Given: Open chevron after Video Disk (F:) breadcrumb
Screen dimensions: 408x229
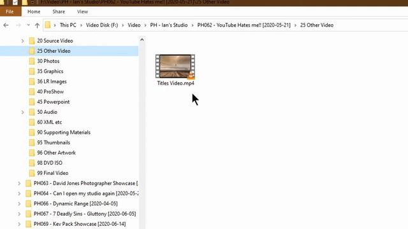Looking at the screenshot, I should click(123, 25).
